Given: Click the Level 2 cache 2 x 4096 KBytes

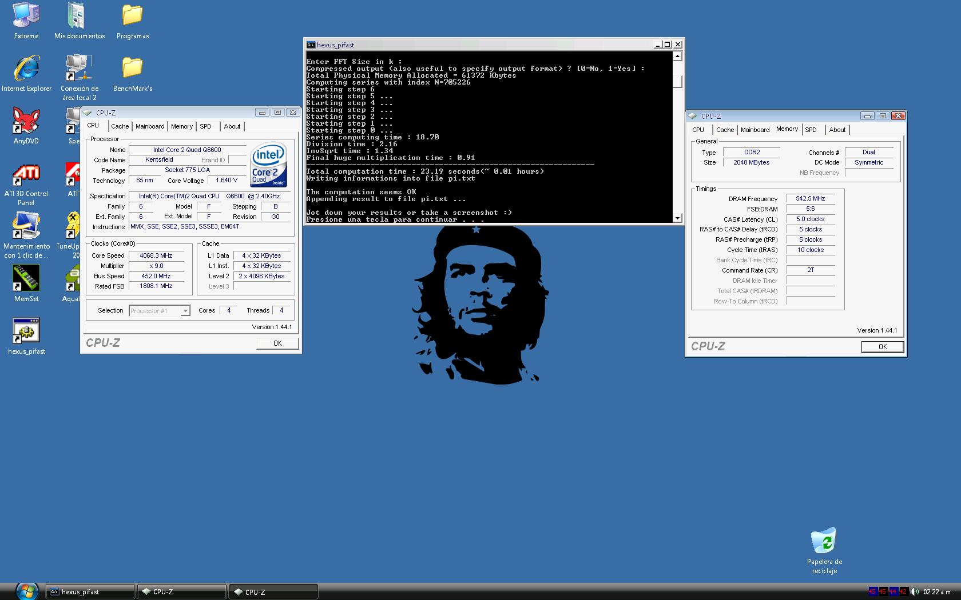Looking at the screenshot, I should (x=262, y=276).
